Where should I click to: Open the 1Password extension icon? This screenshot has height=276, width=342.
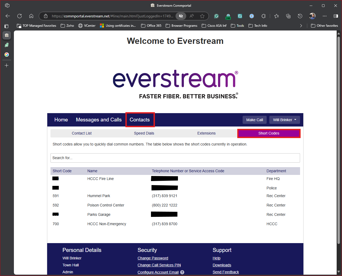252,16
